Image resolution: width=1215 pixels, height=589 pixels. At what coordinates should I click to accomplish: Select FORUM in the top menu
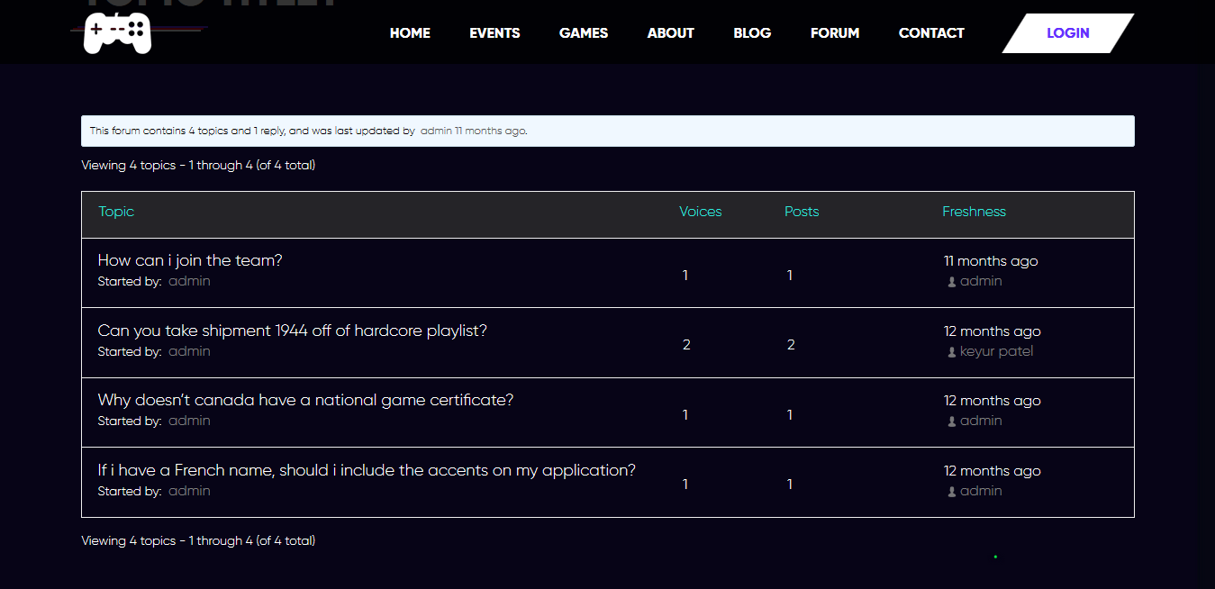point(834,33)
